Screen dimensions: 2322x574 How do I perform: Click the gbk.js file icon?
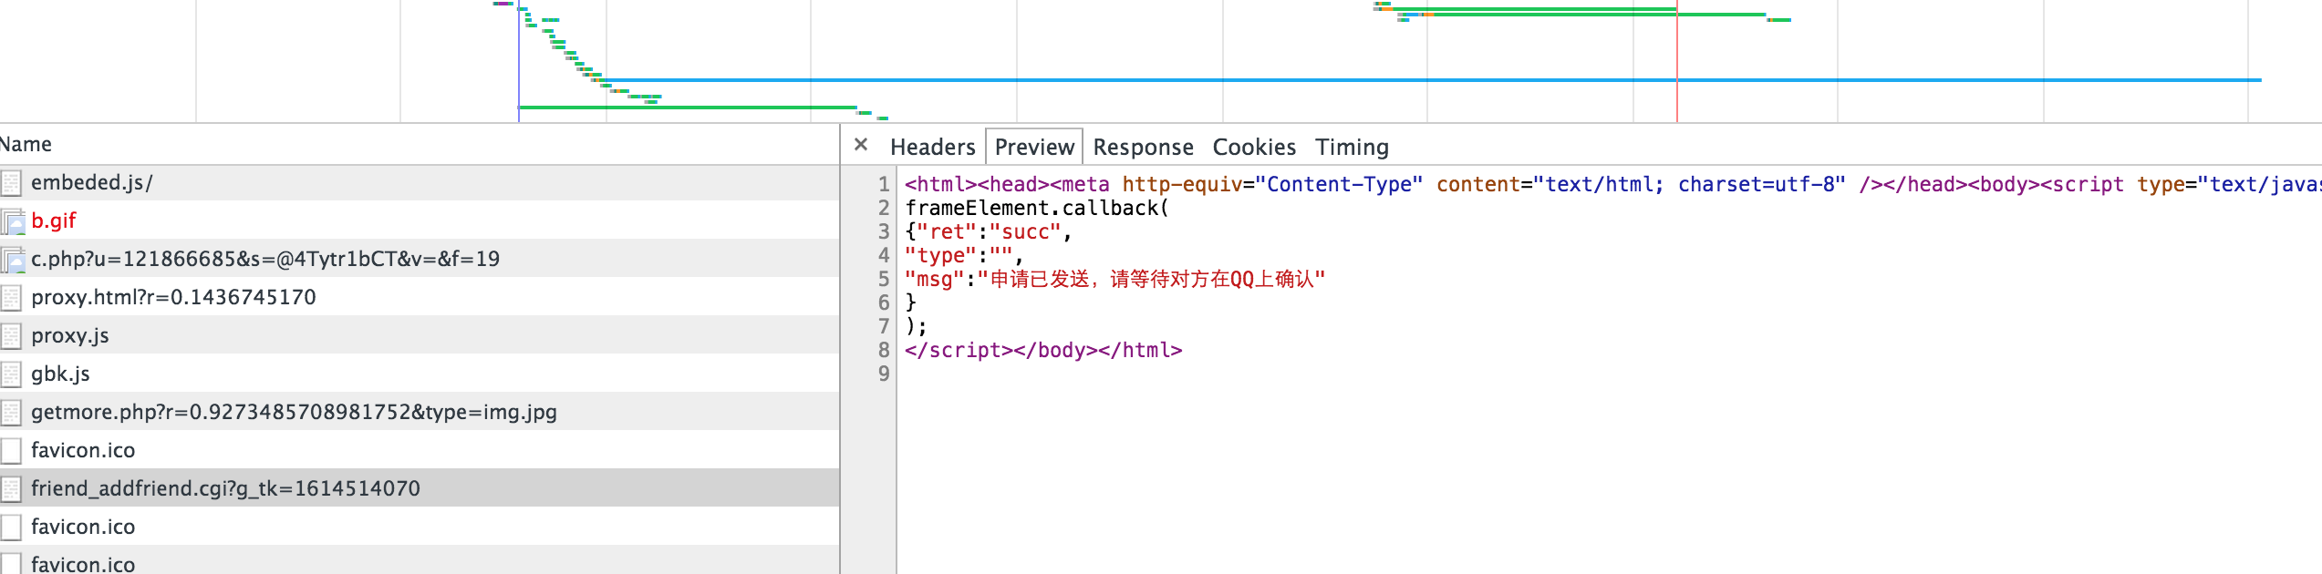[11, 374]
